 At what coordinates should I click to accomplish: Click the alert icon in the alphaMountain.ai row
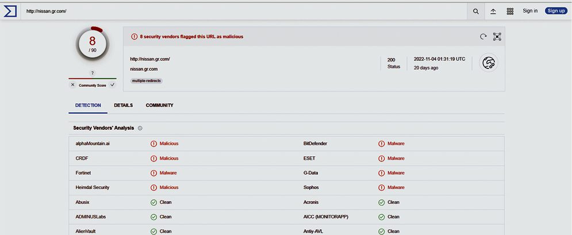click(x=153, y=144)
